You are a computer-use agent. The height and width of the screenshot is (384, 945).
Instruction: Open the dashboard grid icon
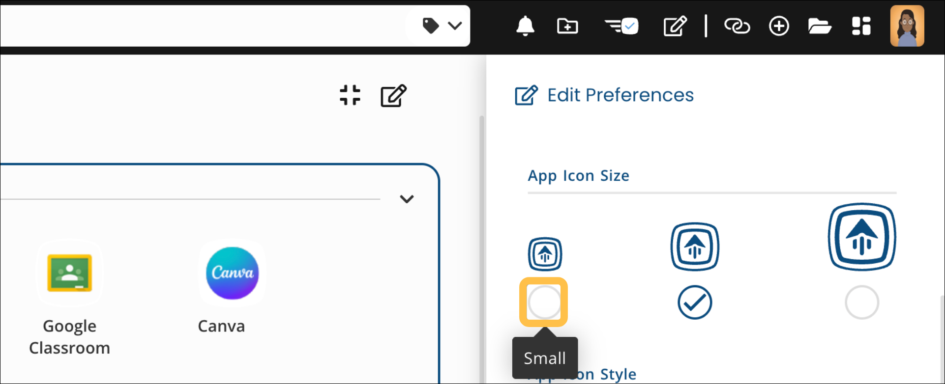point(861,26)
